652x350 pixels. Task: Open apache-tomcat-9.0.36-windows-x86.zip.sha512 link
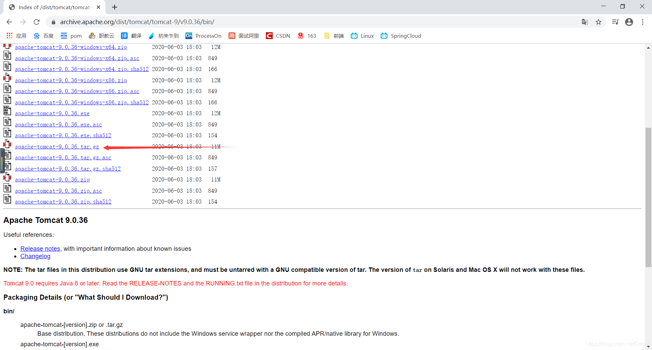click(x=82, y=103)
